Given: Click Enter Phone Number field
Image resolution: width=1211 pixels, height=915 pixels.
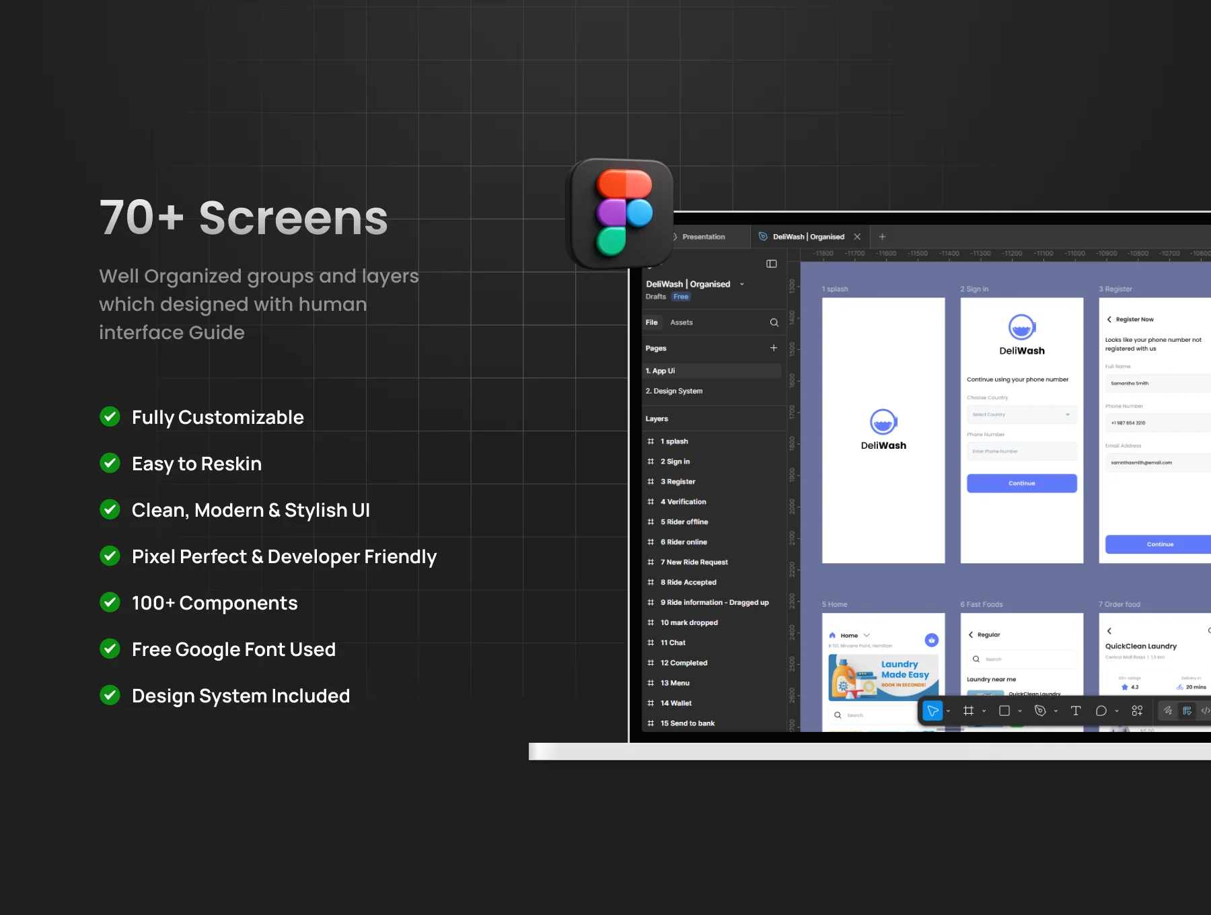Looking at the screenshot, I should (1021, 451).
